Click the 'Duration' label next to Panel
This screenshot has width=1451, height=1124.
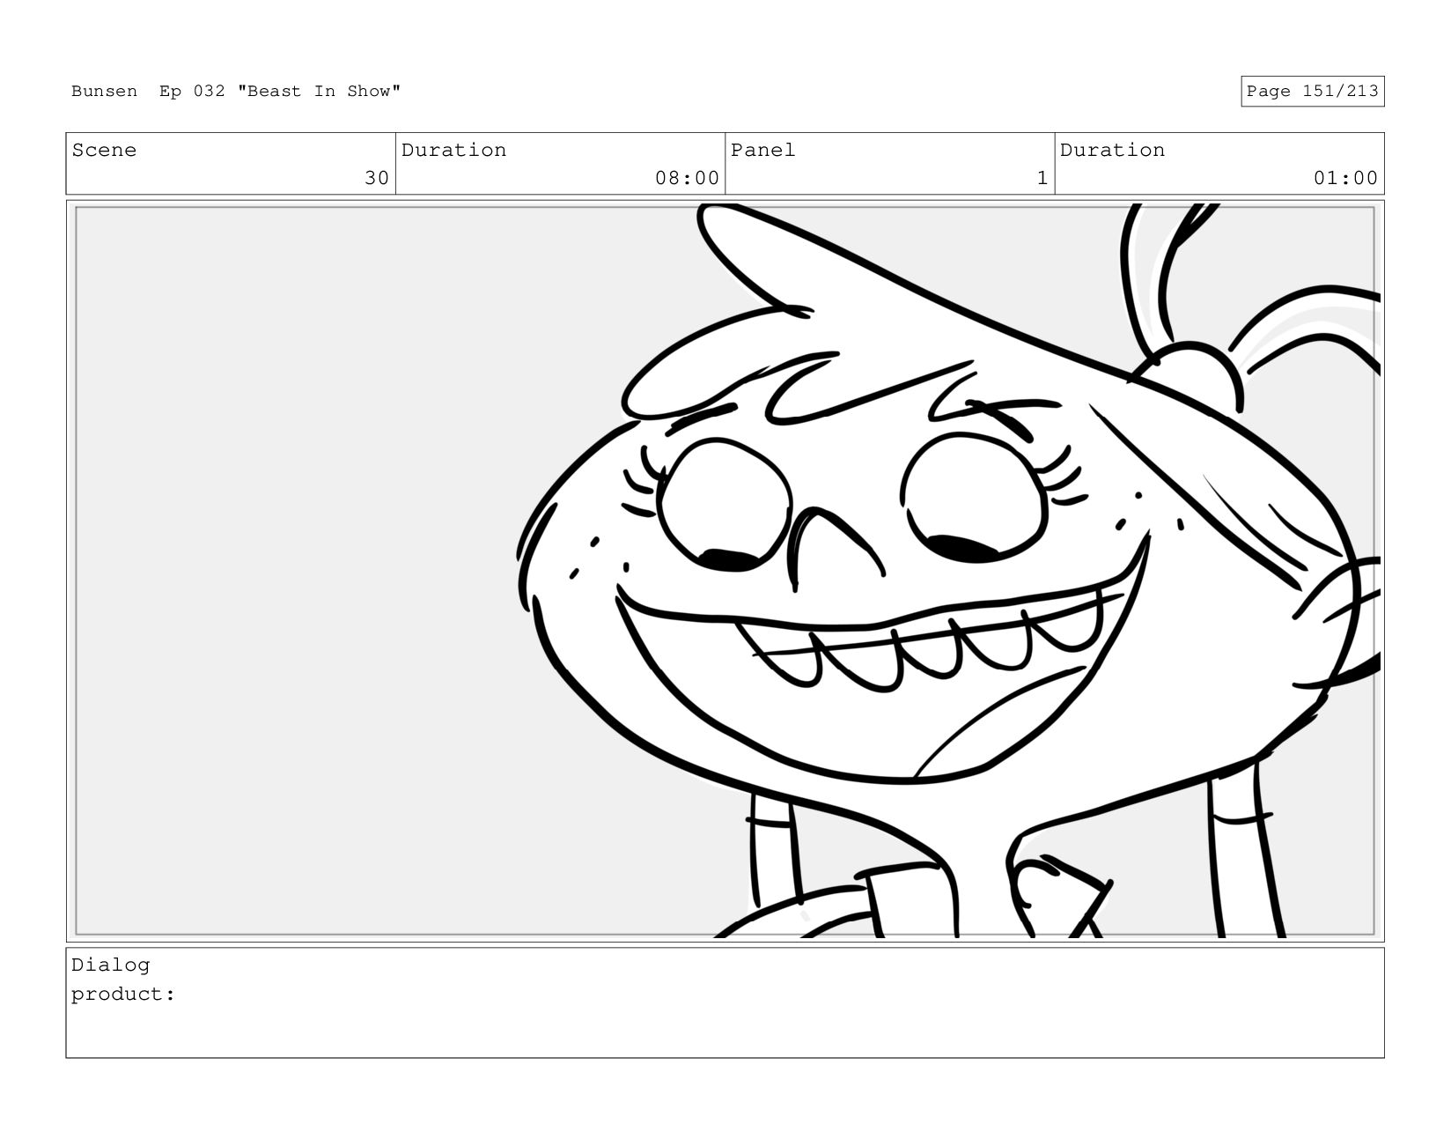pyautogui.click(x=1112, y=150)
